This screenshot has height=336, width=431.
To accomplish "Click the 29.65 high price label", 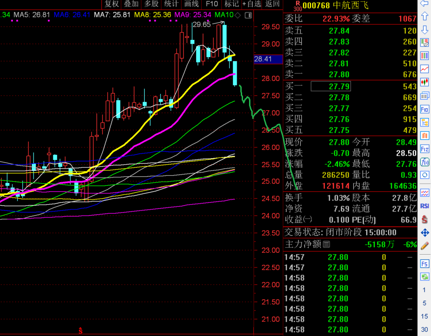I will (x=201, y=24).
